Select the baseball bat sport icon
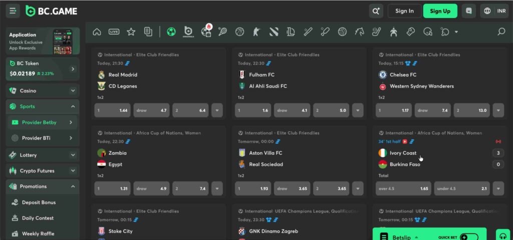 pyautogui.click(x=325, y=31)
